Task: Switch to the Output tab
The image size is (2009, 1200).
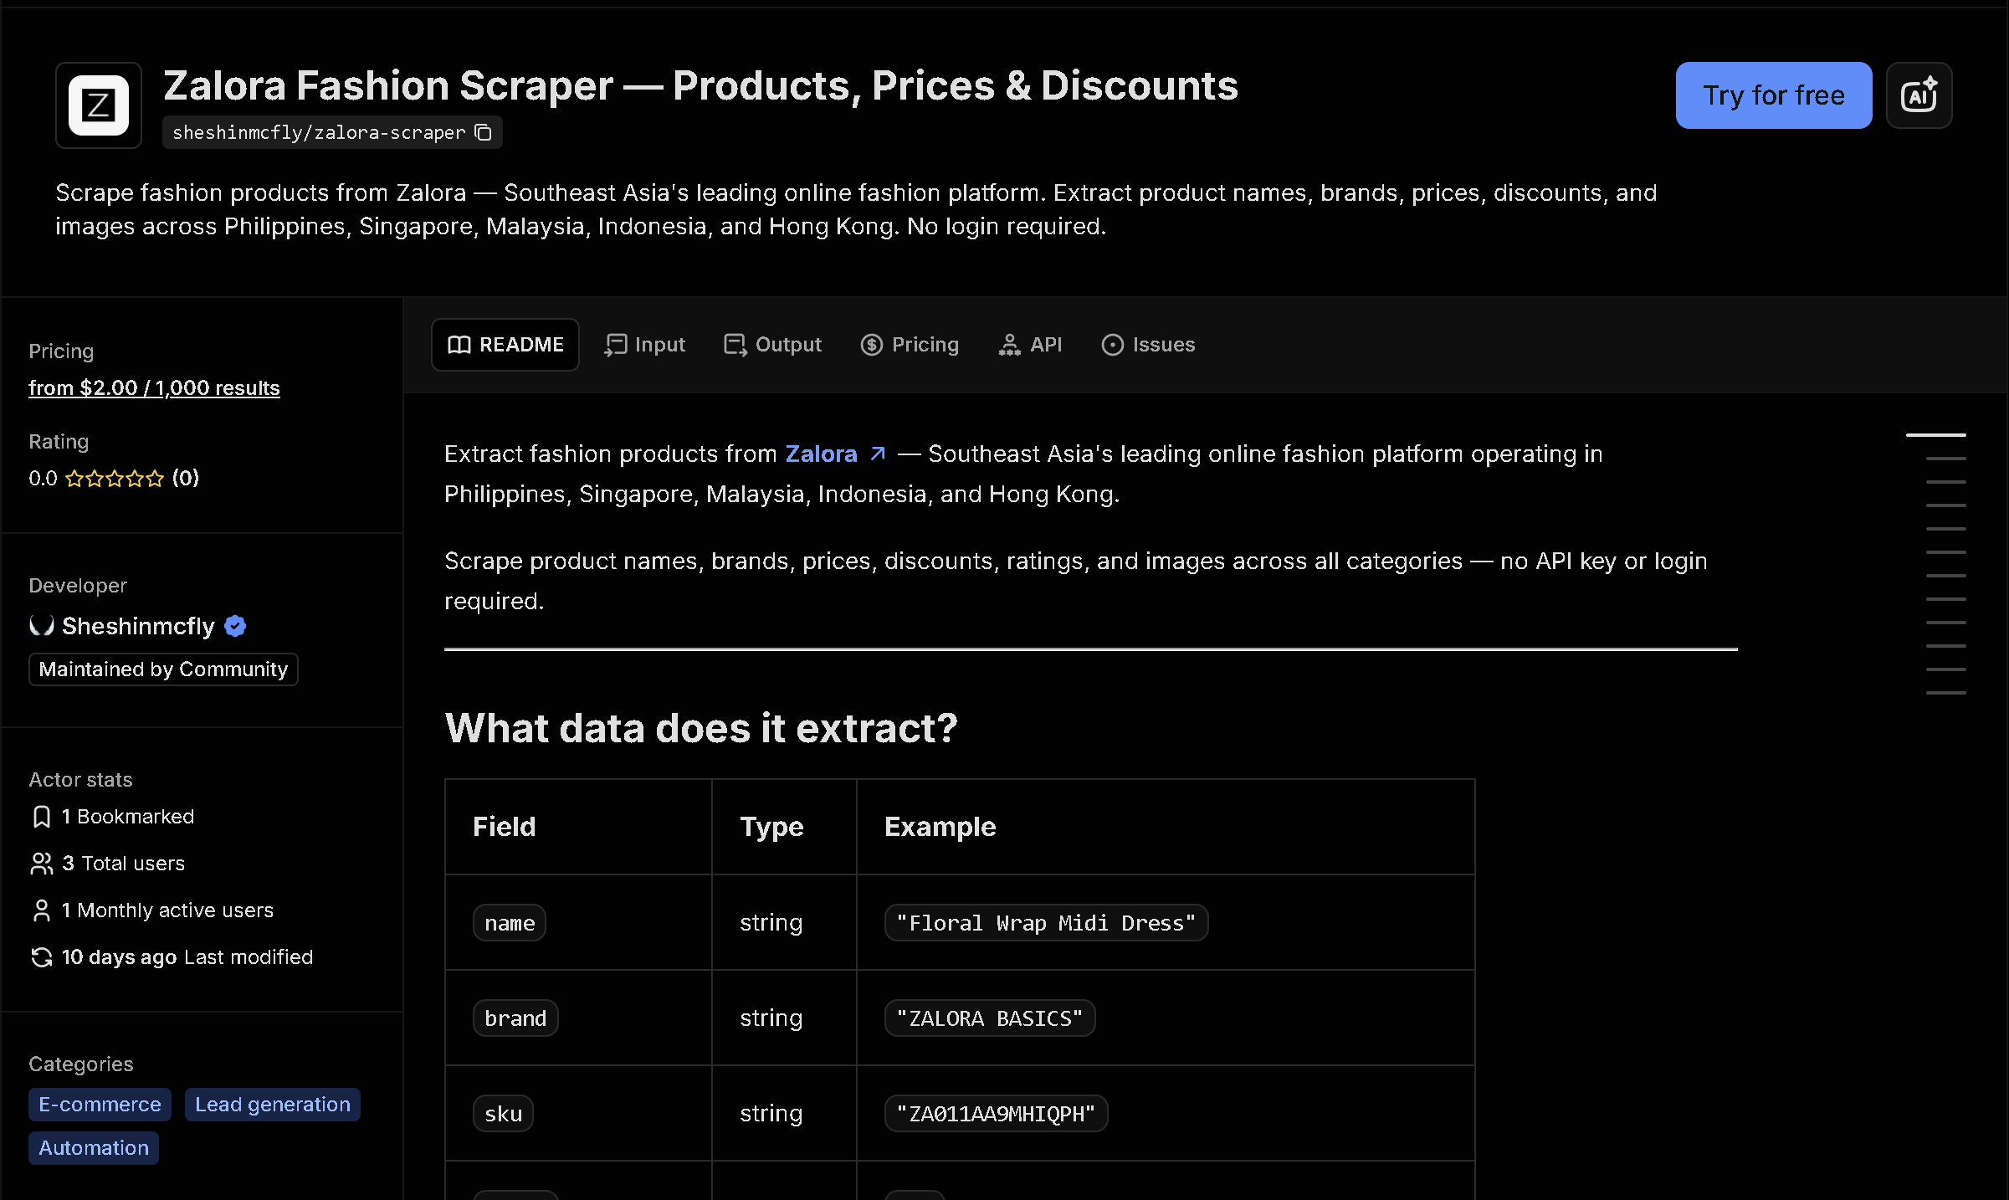Action: tap(772, 345)
